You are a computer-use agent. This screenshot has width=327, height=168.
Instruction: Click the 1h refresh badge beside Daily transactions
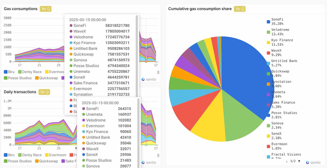(x=44, y=92)
